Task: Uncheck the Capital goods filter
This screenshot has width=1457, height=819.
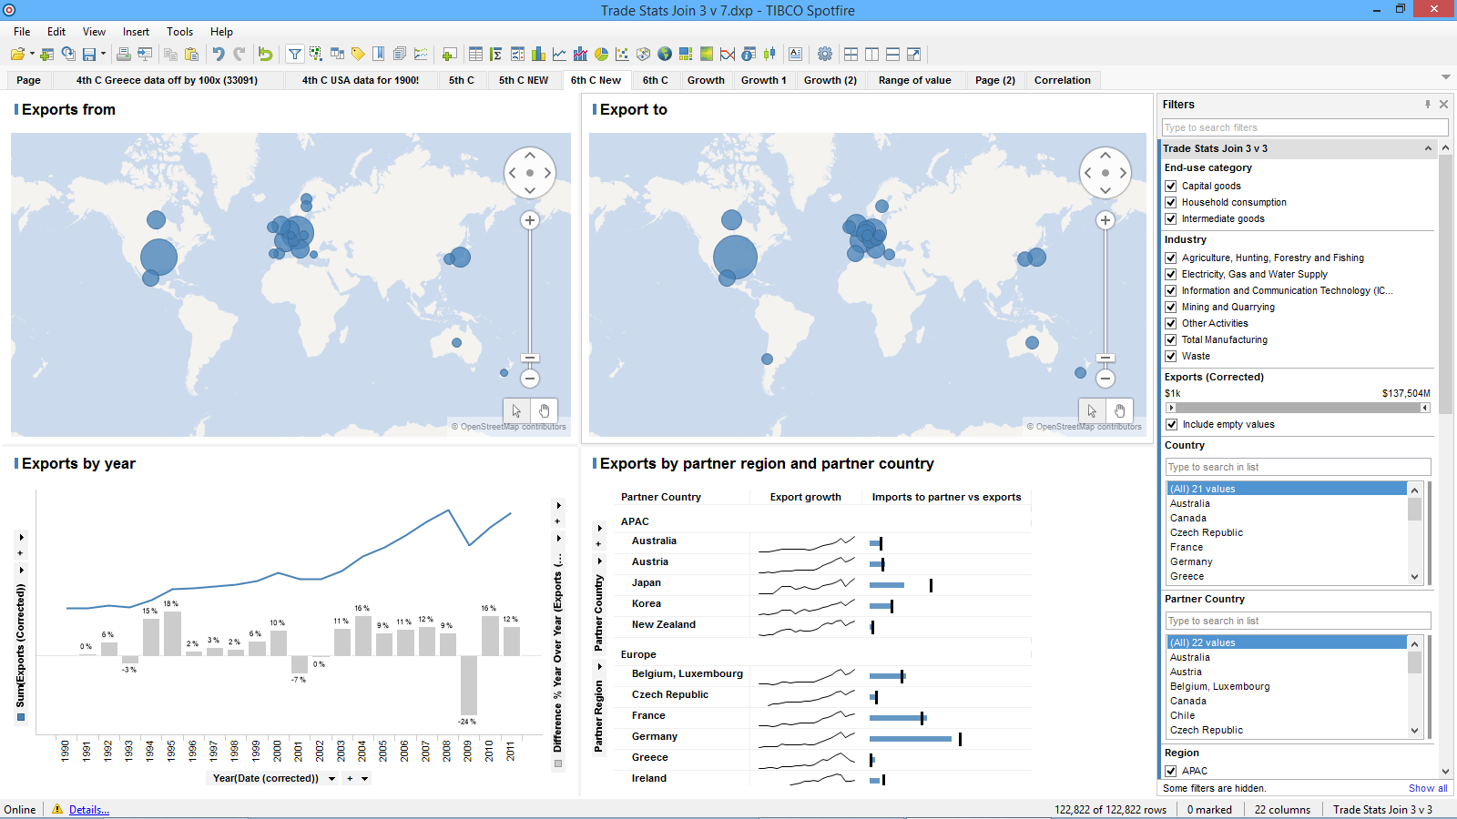Action: pyautogui.click(x=1171, y=186)
